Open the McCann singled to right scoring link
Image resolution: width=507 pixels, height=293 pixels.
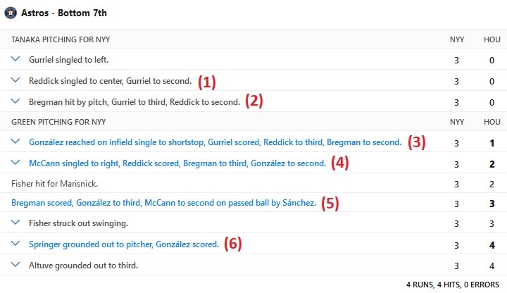click(177, 163)
